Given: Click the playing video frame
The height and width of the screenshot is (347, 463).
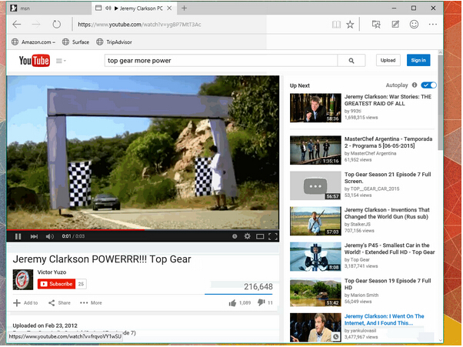Looking at the screenshot, I should (x=143, y=152).
